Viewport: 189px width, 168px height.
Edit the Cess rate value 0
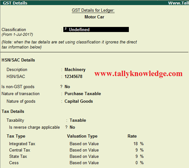point(136,163)
